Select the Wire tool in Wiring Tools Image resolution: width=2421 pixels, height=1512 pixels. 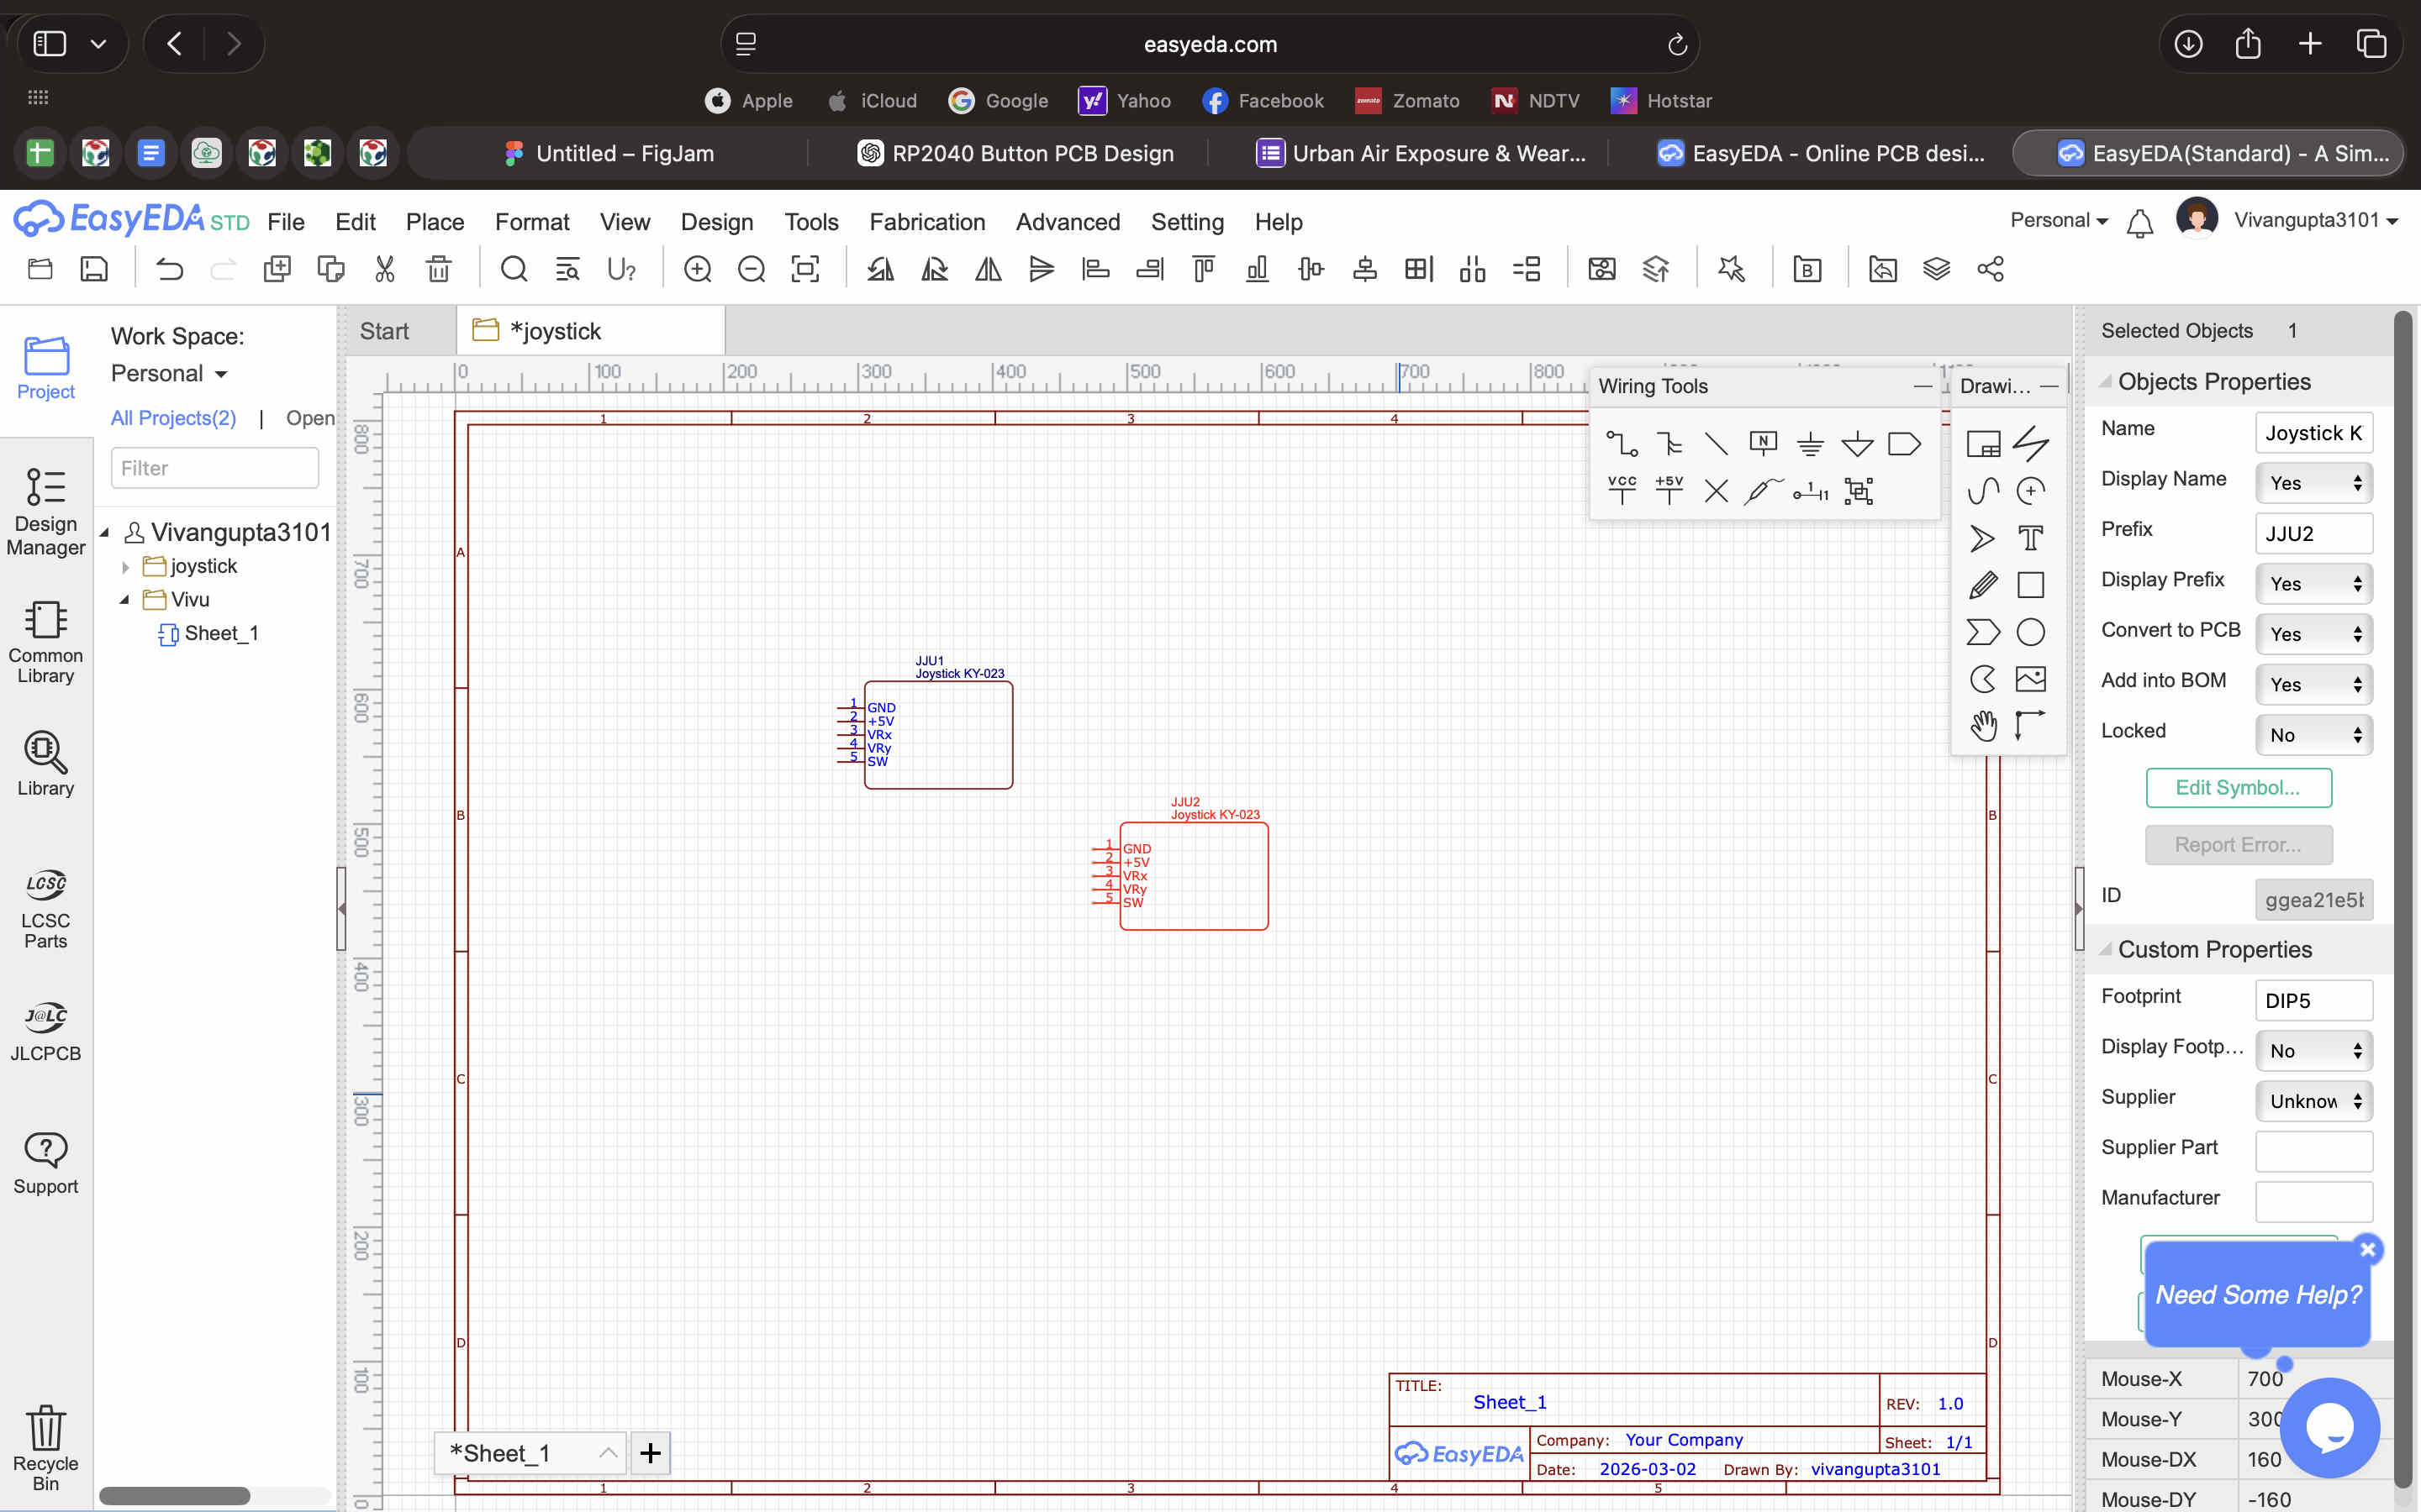click(x=1622, y=443)
